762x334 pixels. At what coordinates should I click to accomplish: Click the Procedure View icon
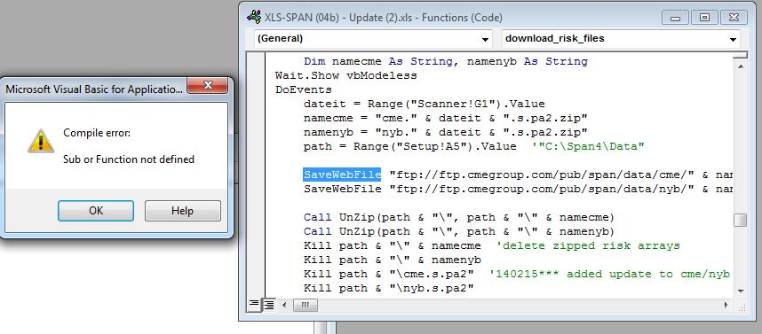coord(254,305)
